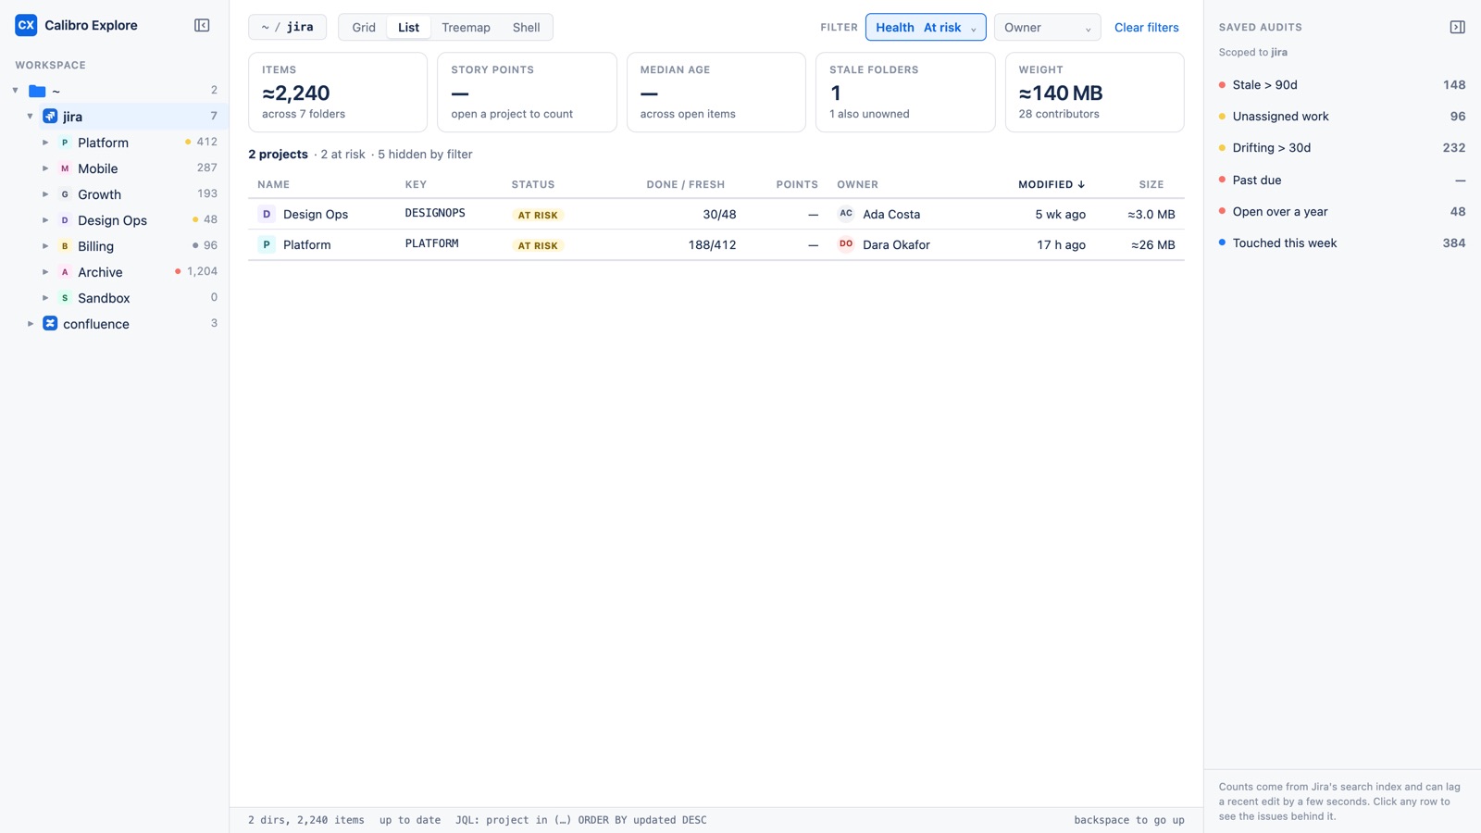The height and width of the screenshot is (833, 1481).
Task: Click the Archive A badge in the sidebar
Action: [x=65, y=272]
